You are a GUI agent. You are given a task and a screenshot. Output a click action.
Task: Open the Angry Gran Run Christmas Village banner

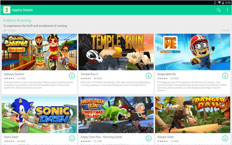pyautogui.click(x=116, y=115)
